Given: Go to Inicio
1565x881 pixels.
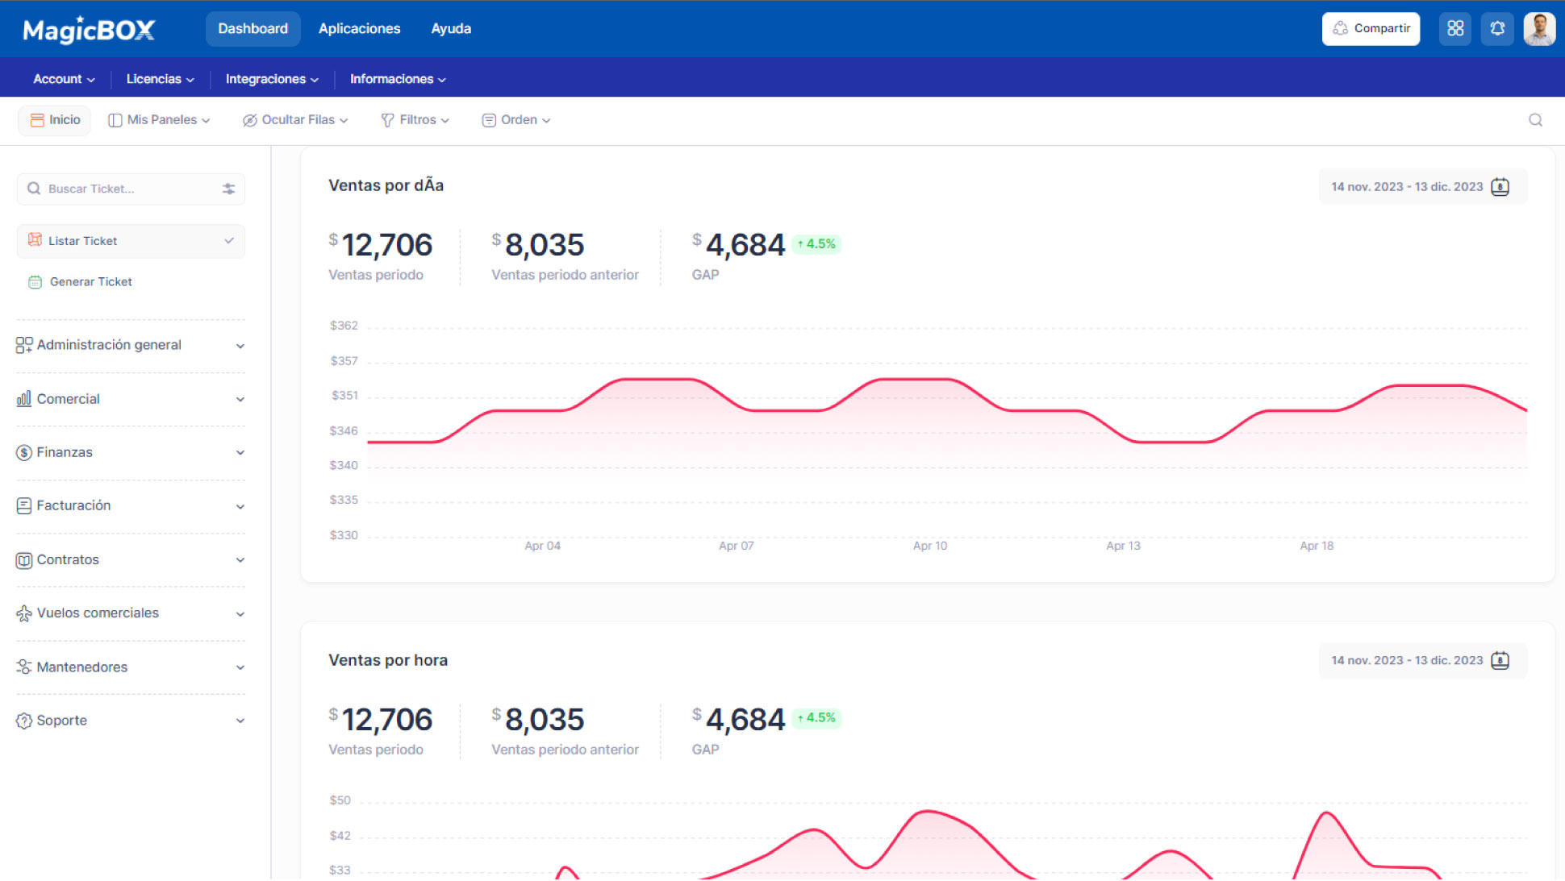Looking at the screenshot, I should pos(55,120).
